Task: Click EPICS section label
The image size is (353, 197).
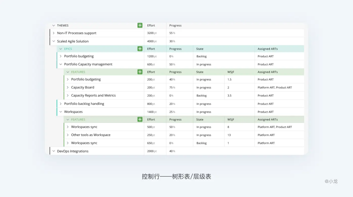Action: pyautogui.click(x=68, y=49)
